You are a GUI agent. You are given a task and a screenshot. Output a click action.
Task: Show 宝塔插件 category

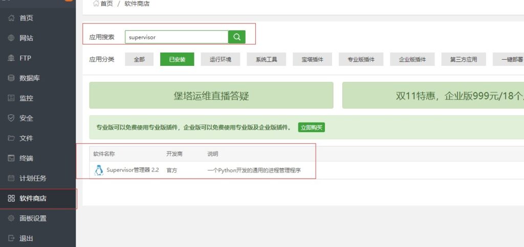(x=313, y=59)
